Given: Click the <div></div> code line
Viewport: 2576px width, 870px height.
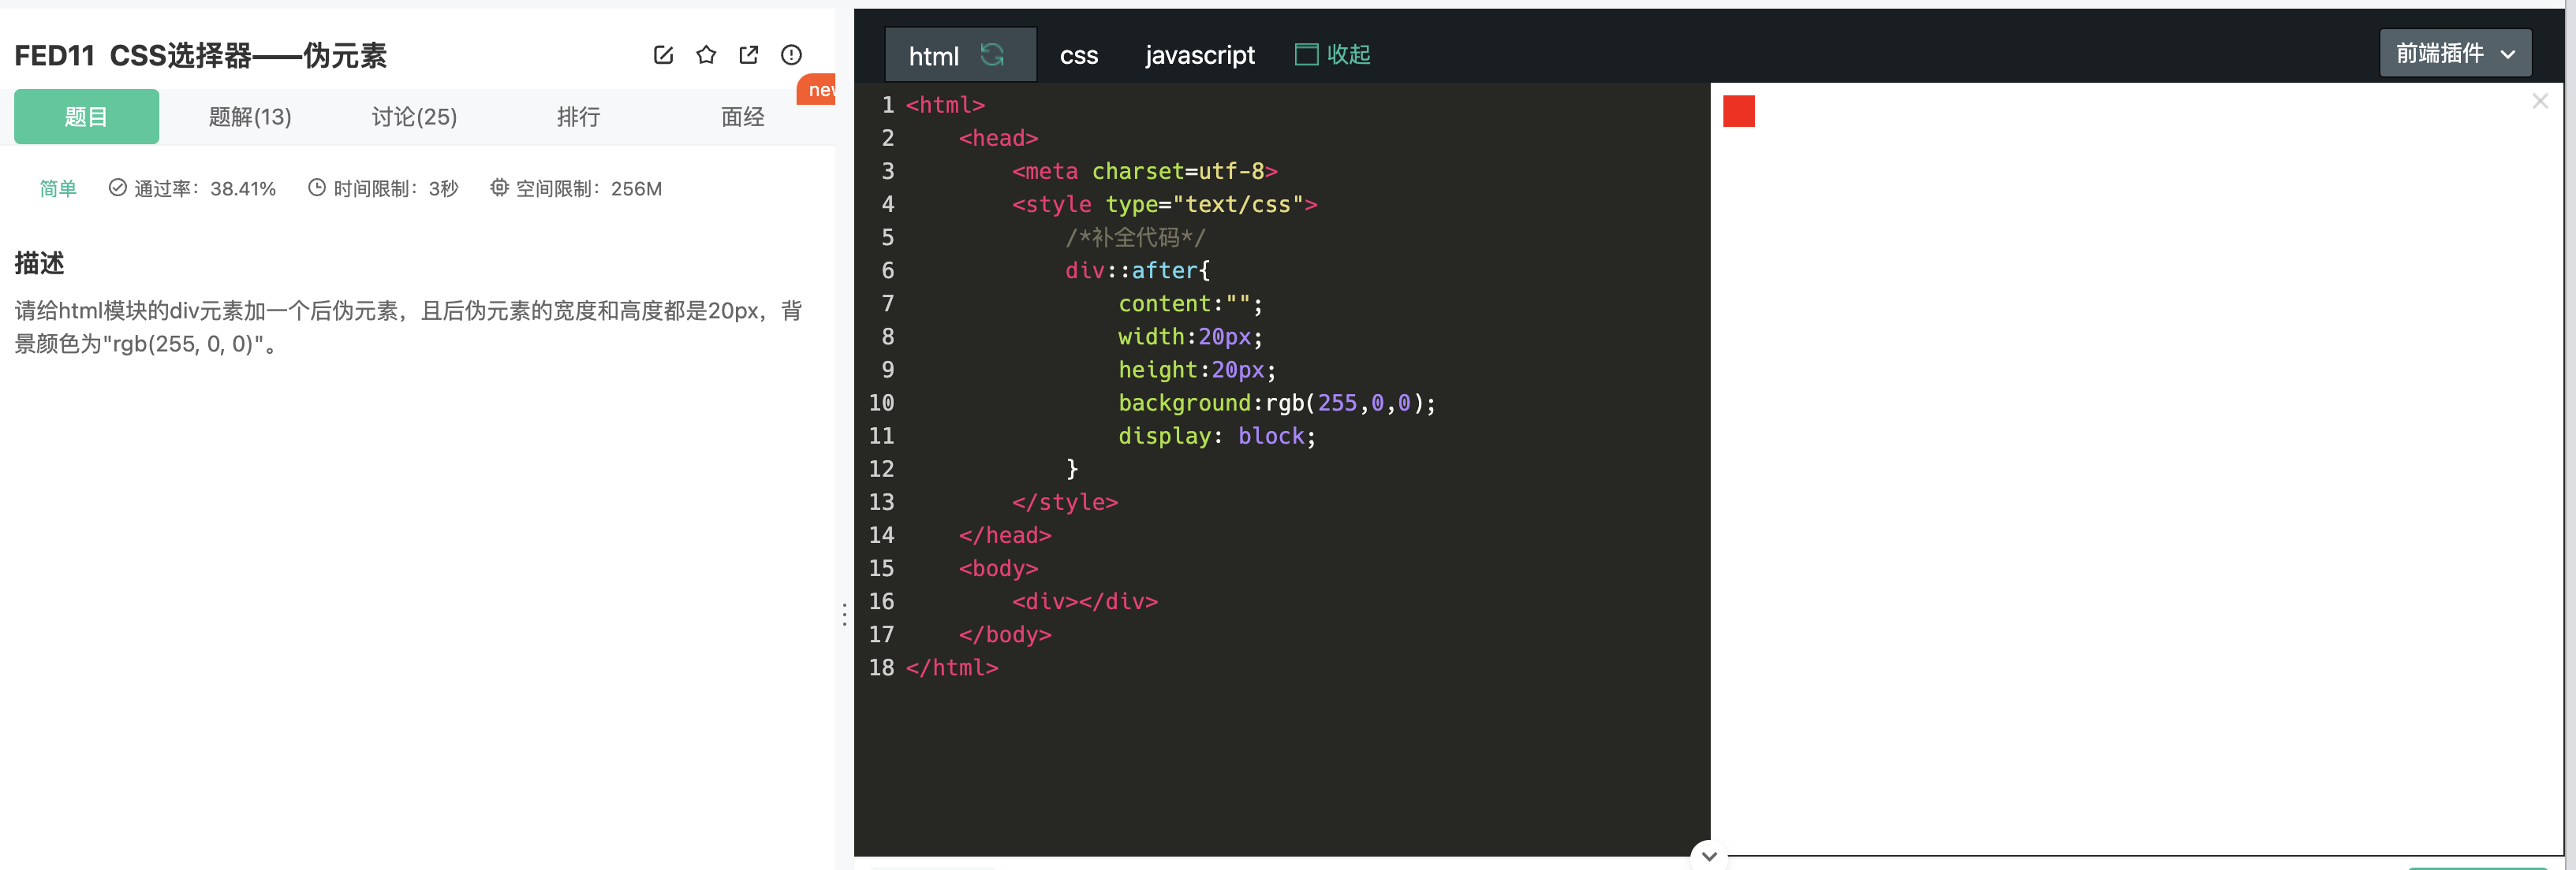Looking at the screenshot, I should [x=1084, y=601].
